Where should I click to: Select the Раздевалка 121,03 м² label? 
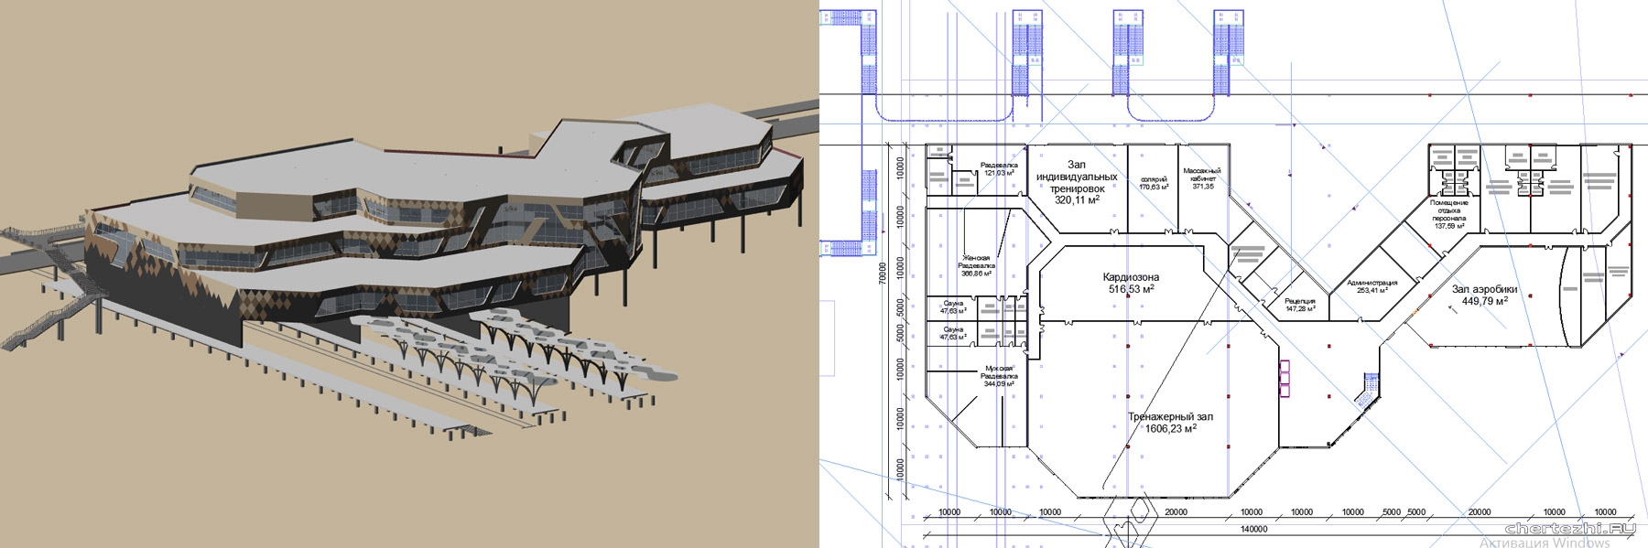click(999, 168)
